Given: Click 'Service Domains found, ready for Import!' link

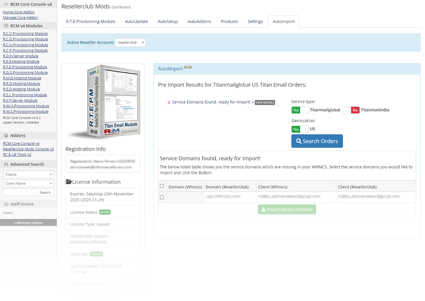Looking at the screenshot, I should point(211,102).
